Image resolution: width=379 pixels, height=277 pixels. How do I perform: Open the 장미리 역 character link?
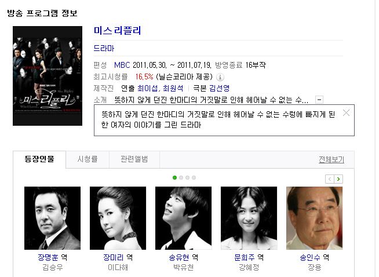pos(118,257)
